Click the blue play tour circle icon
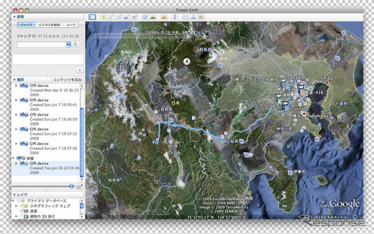The height and width of the screenshot is (234, 374). [71, 186]
